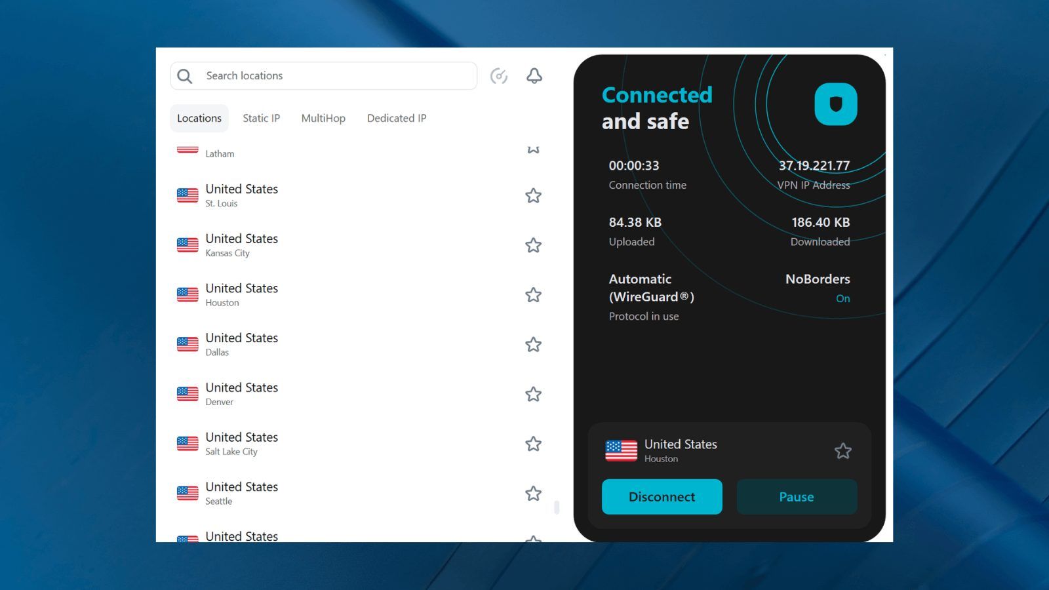Switch to the Locations tab
The image size is (1049, 590).
[199, 118]
